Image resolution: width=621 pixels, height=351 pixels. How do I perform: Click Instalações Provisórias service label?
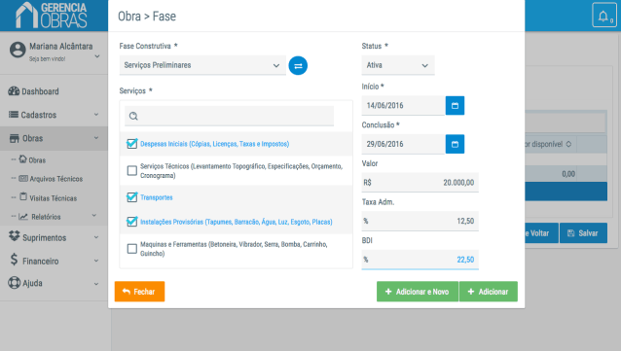point(237,222)
